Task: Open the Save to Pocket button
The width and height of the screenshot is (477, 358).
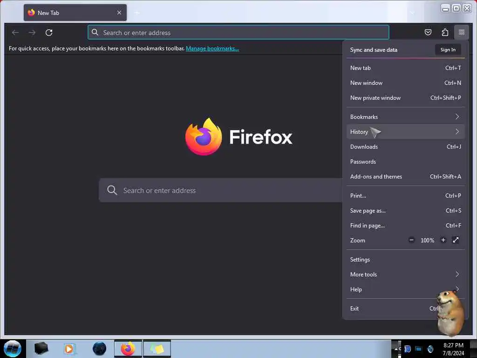Action: [428, 32]
